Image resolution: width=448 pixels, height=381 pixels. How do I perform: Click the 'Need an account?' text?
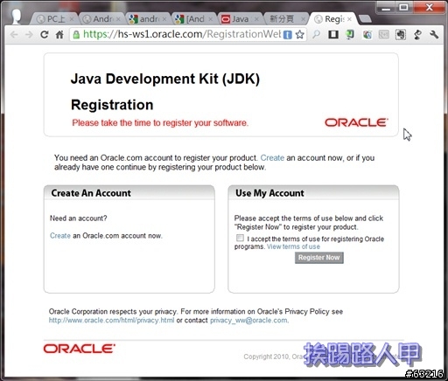pos(79,218)
